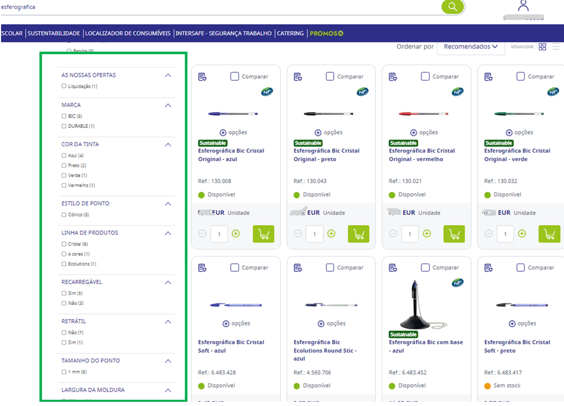Viewport: 564px width, 406px height.
Task: Collapse the RETRÁTIL filter section
Action: [168, 322]
